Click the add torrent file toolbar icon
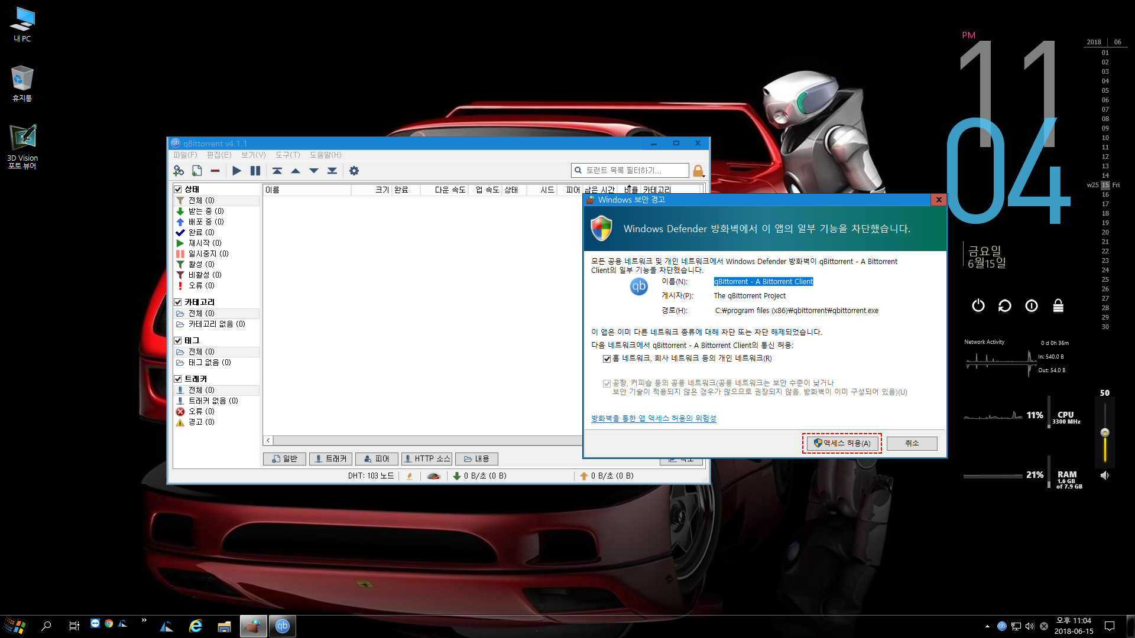 (197, 171)
